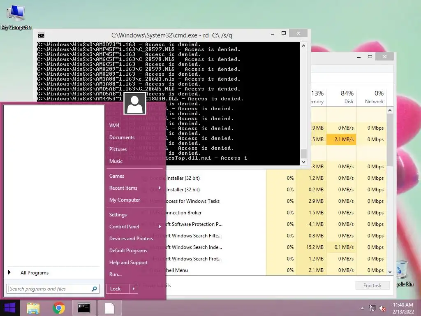The image size is (421, 316).
Task: Click the highlighted 2.1 MB/s disk cell
Action: tap(341, 139)
